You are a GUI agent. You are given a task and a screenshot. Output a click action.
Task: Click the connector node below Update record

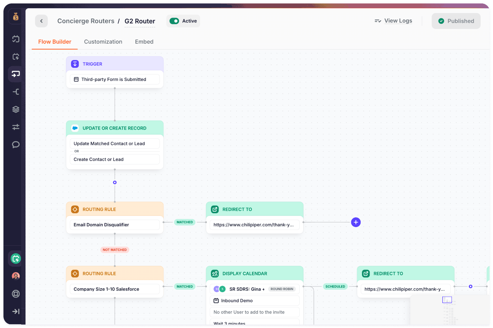click(115, 183)
